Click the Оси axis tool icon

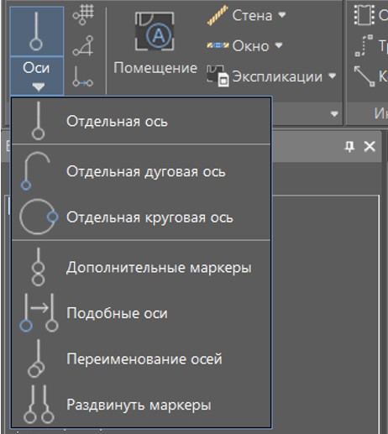pos(36,31)
